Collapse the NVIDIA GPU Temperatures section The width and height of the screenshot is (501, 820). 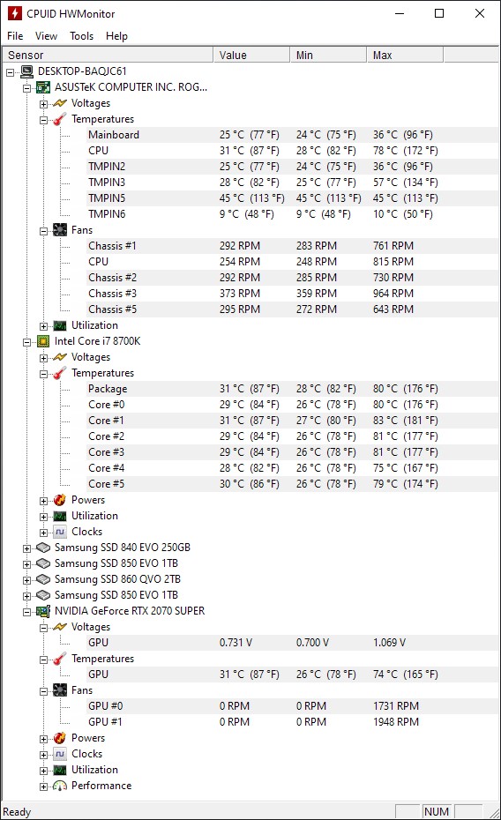pos(43,660)
